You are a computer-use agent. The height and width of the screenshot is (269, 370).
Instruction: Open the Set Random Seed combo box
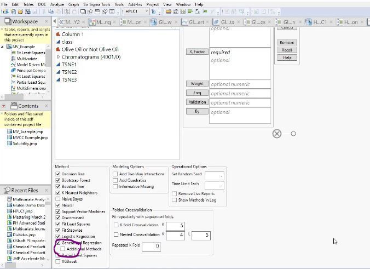pos(214,176)
